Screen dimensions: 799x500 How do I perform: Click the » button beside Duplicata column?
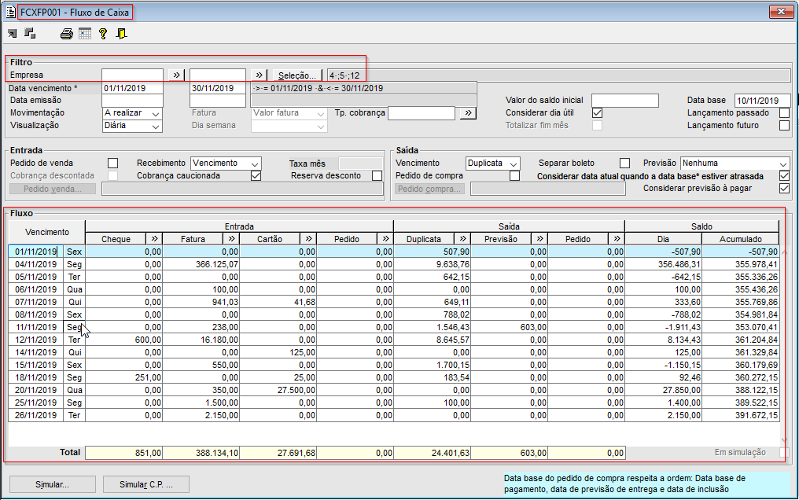click(x=462, y=238)
